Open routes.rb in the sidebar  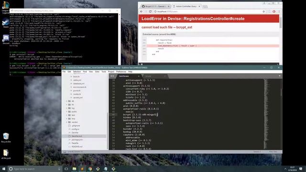pyautogui.click(x=77, y=94)
